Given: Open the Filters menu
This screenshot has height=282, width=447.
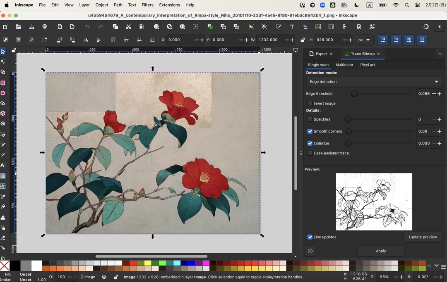Looking at the screenshot, I should [x=147, y=5].
